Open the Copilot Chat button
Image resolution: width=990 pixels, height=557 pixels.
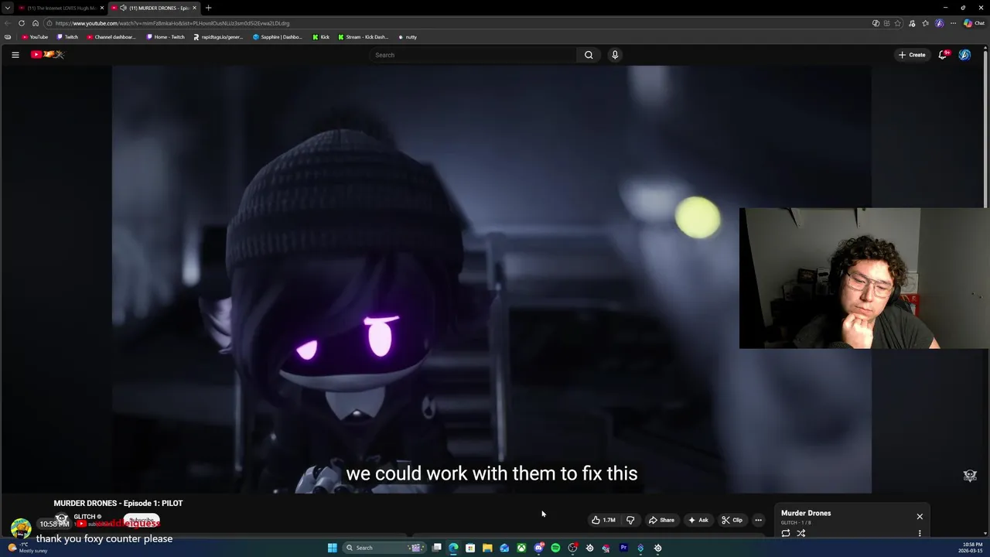(974, 23)
